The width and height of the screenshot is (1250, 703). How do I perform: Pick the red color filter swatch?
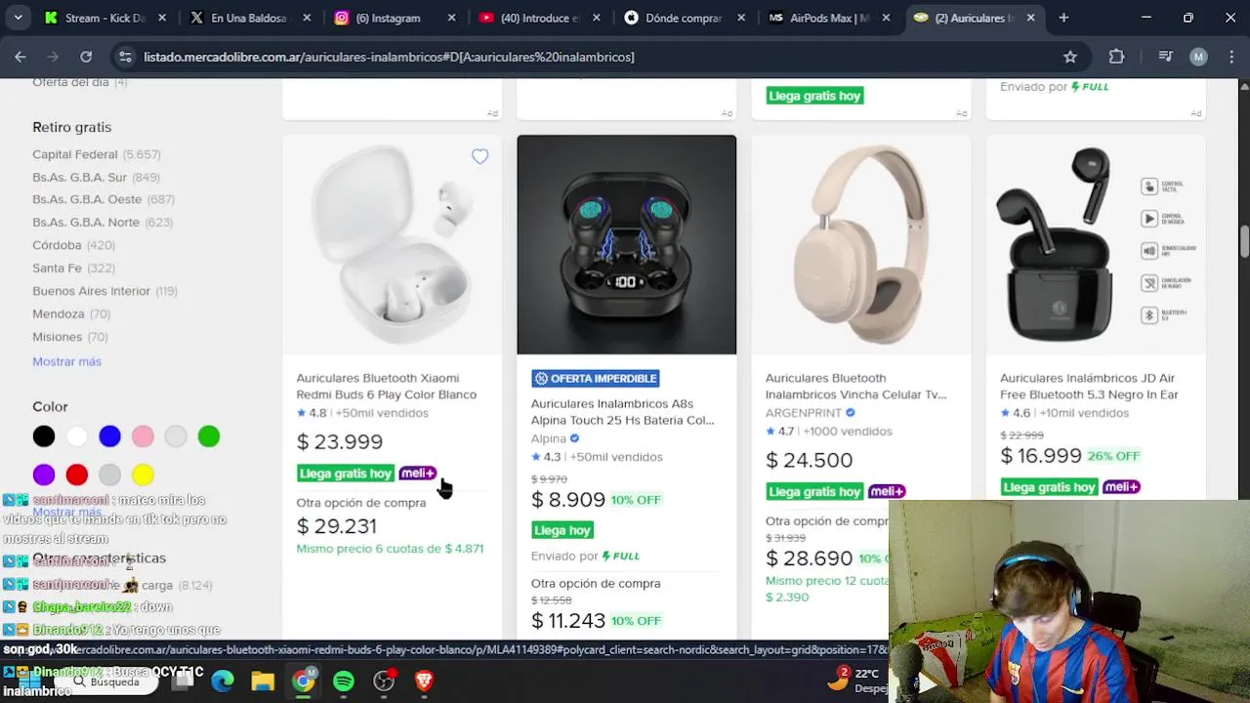coord(77,475)
